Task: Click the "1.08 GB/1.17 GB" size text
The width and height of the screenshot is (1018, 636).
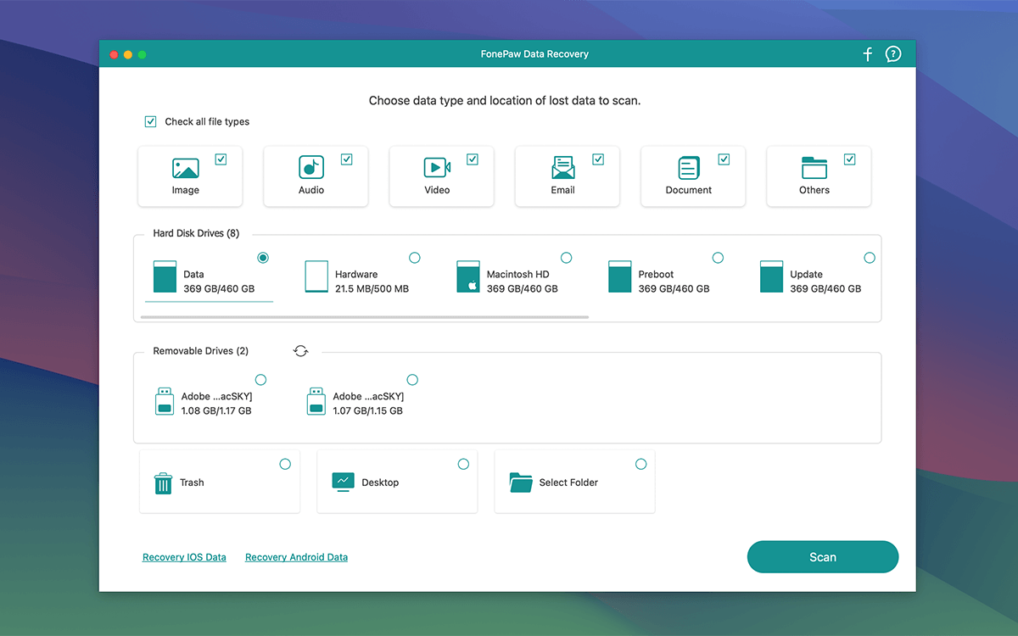Action: (x=216, y=411)
